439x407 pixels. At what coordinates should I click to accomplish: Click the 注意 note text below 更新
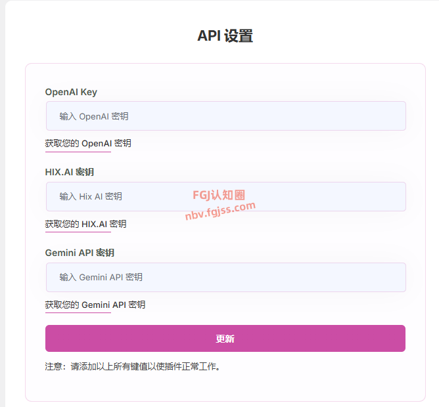pyautogui.click(x=132, y=366)
